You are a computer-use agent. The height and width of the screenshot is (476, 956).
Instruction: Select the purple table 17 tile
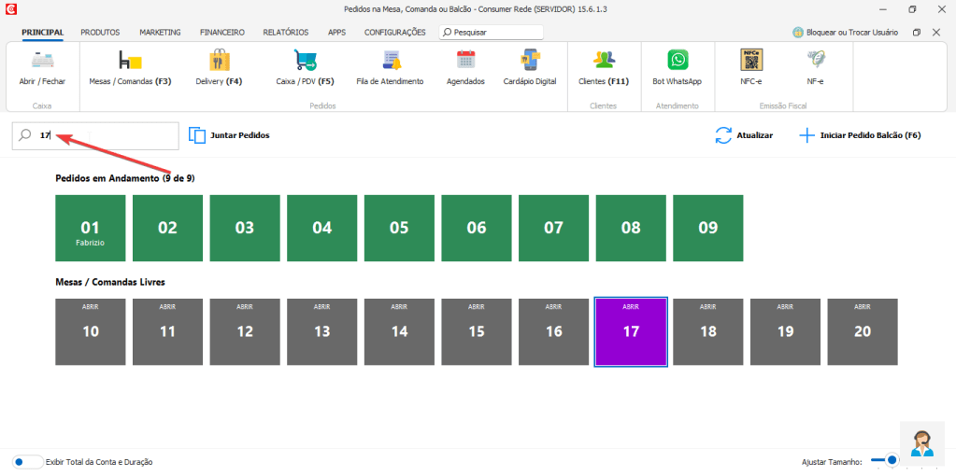point(631,331)
